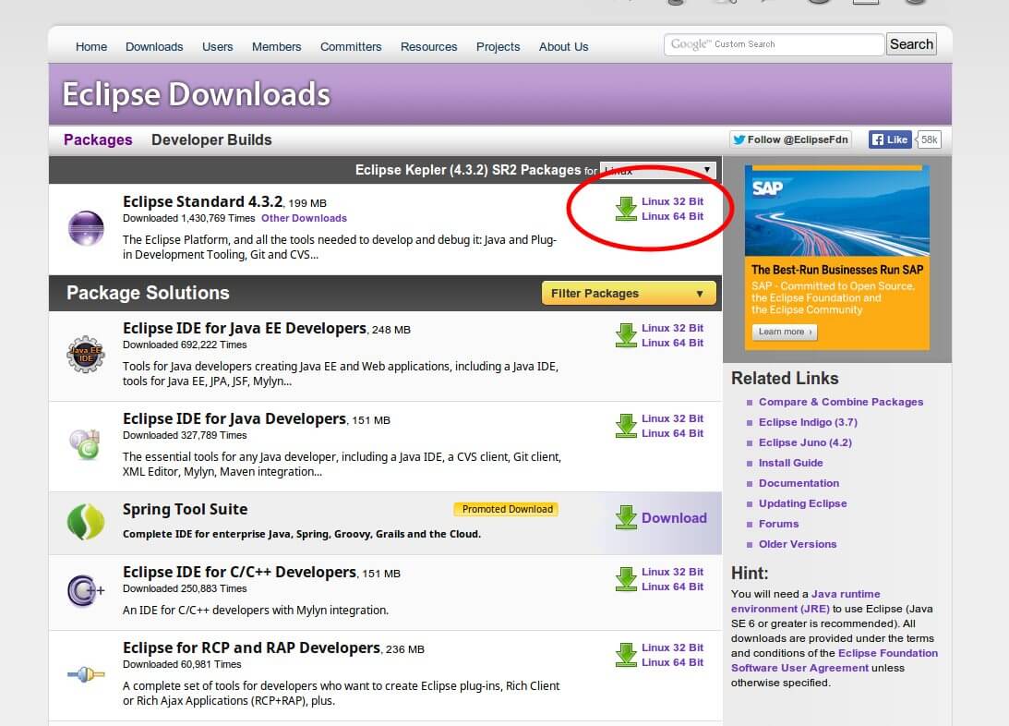Click the Google Custom Search field
Screen dimensions: 1009x726
(x=774, y=44)
